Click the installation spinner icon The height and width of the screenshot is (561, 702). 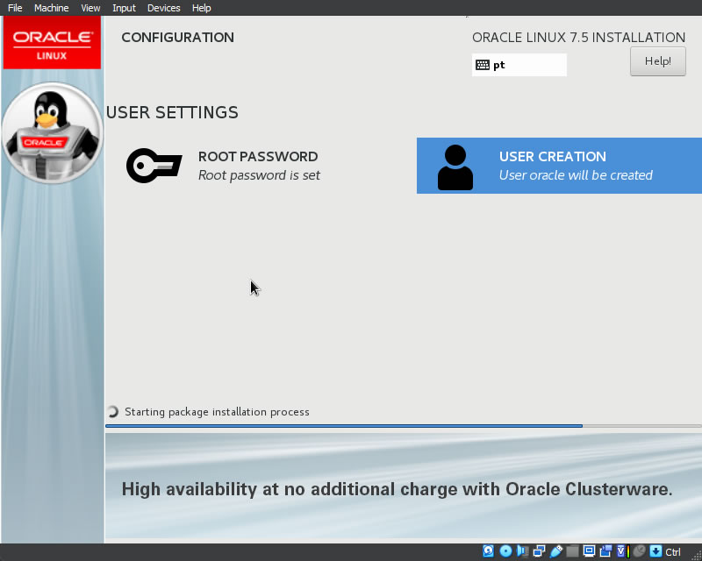click(113, 412)
